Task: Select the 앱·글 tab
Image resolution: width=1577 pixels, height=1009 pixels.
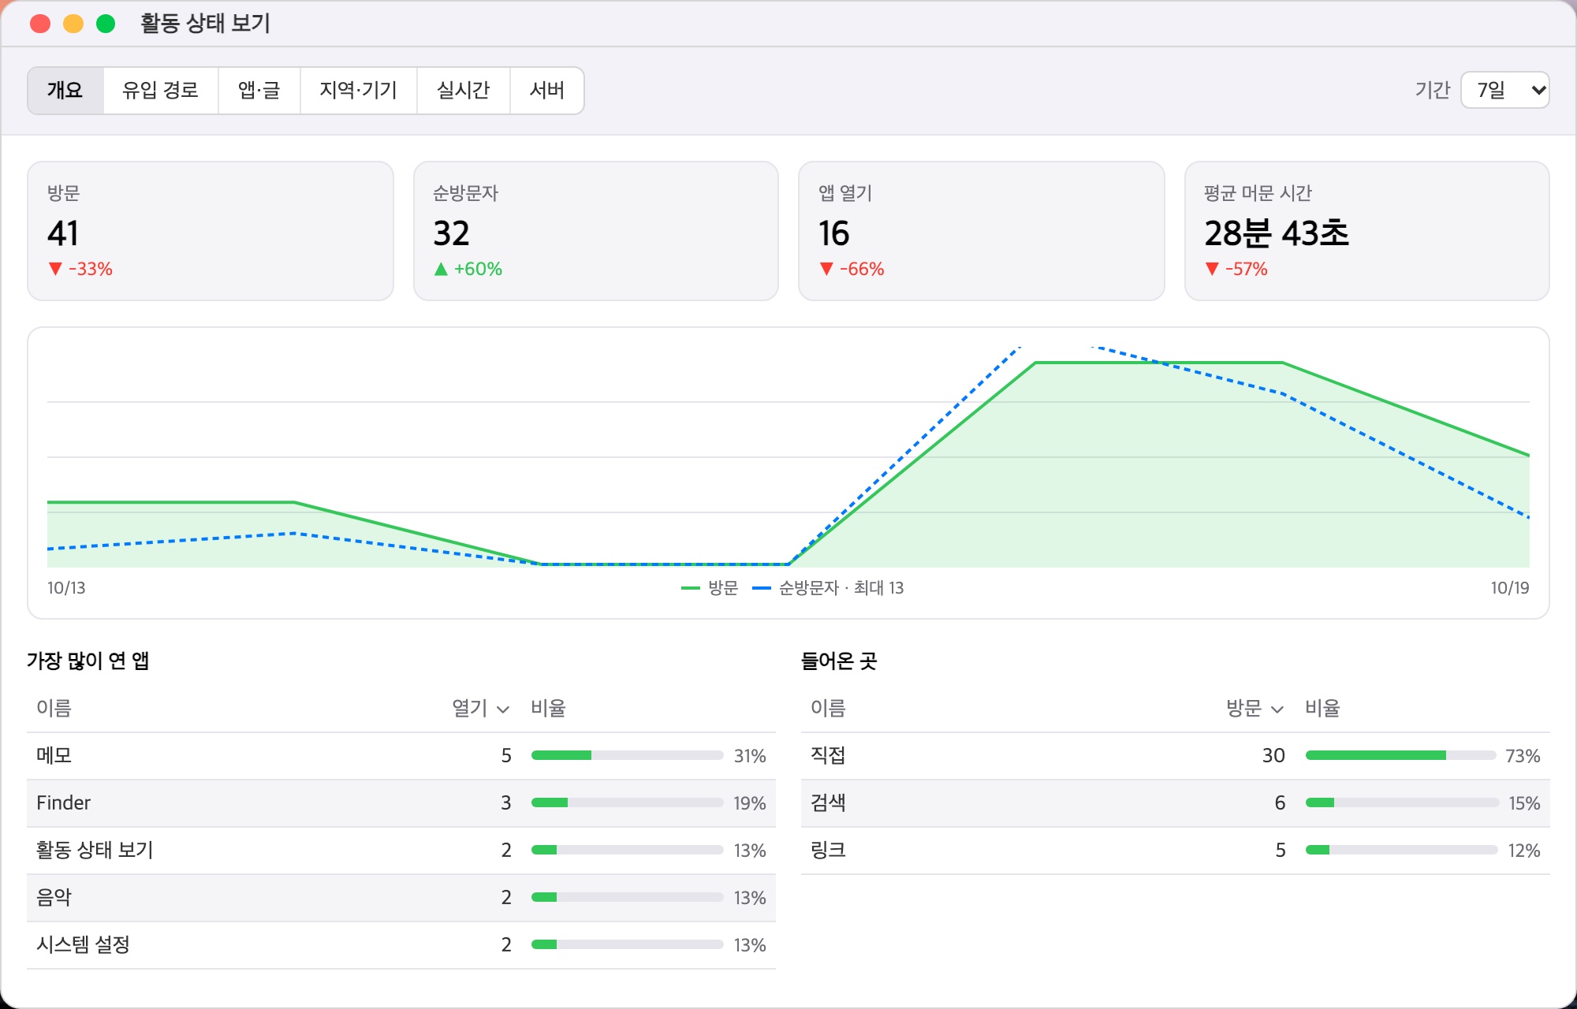Action: (259, 91)
